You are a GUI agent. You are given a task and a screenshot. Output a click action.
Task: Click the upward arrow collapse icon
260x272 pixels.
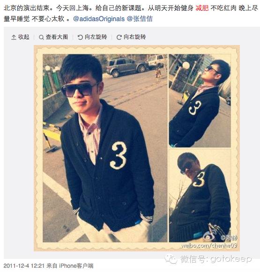14,37
